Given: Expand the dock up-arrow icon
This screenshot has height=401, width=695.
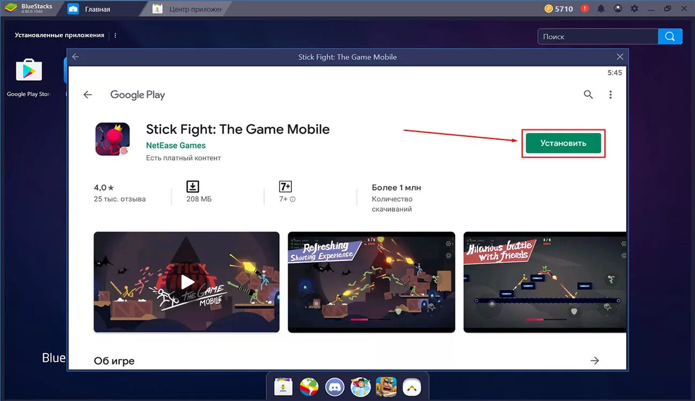Looking at the screenshot, I should pos(412,386).
